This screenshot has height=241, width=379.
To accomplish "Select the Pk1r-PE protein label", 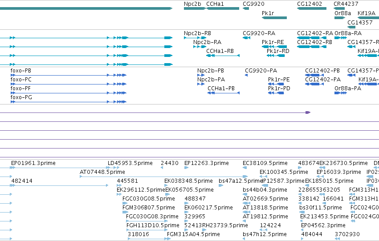I will (279, 80).
